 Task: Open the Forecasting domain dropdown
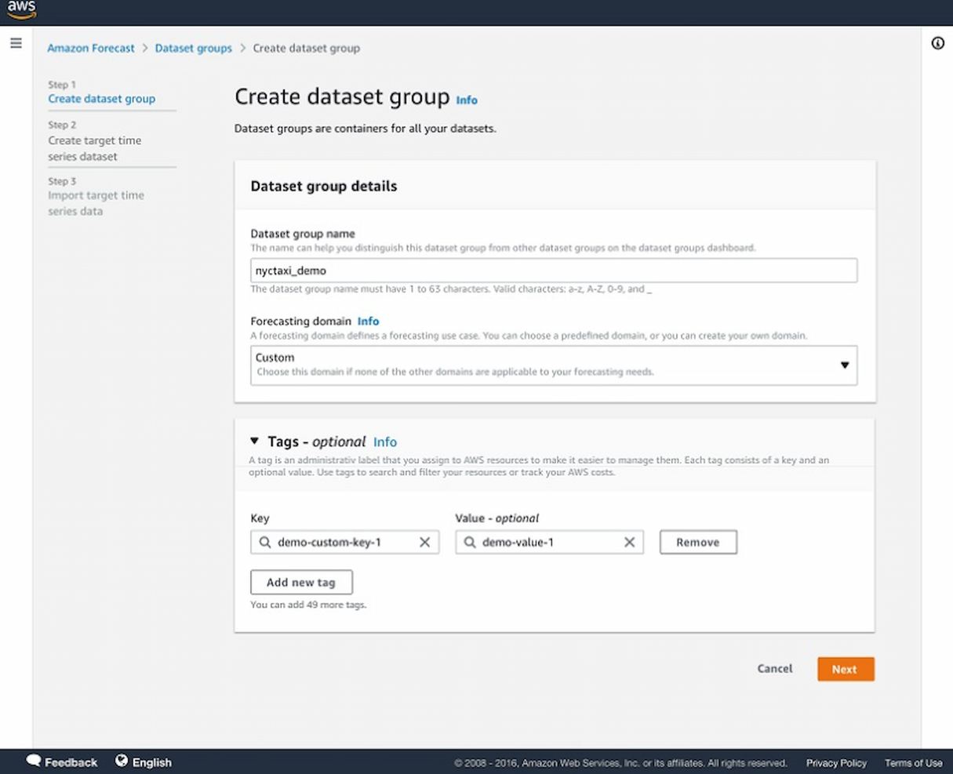coord(554,365)
